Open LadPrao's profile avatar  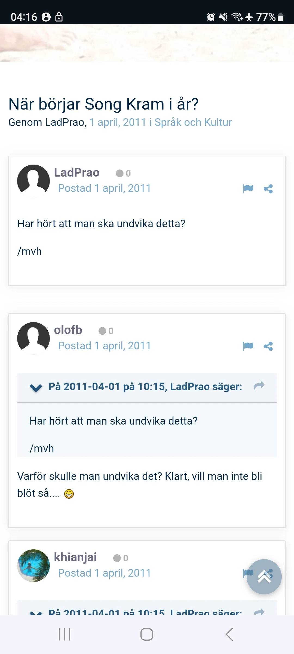tap(33, 181)
